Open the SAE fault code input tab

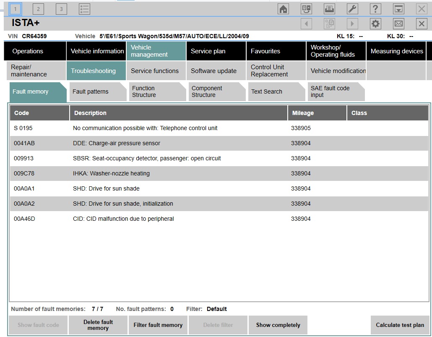point(330,91)
